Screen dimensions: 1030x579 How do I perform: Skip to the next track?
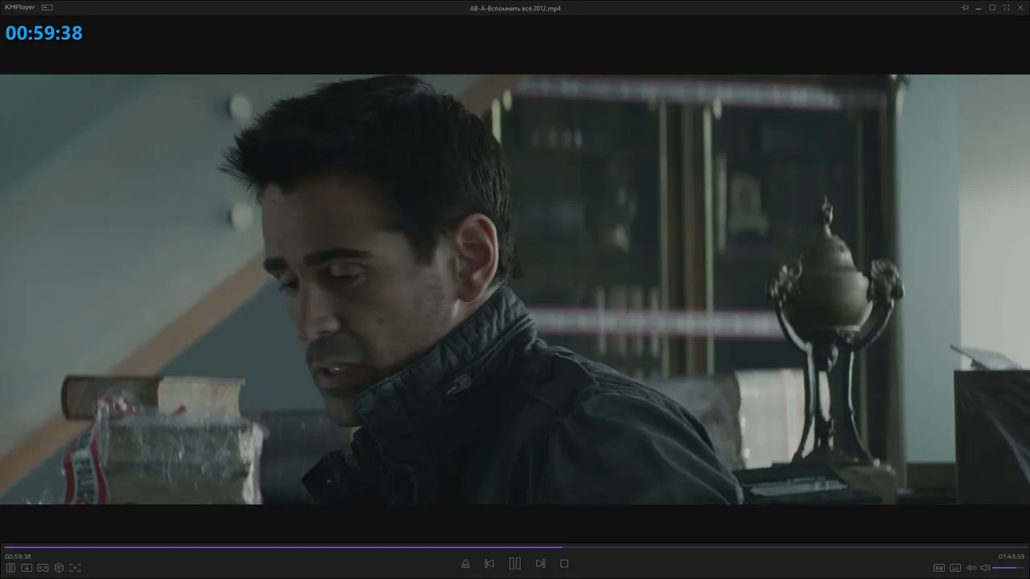click(541, 564)
